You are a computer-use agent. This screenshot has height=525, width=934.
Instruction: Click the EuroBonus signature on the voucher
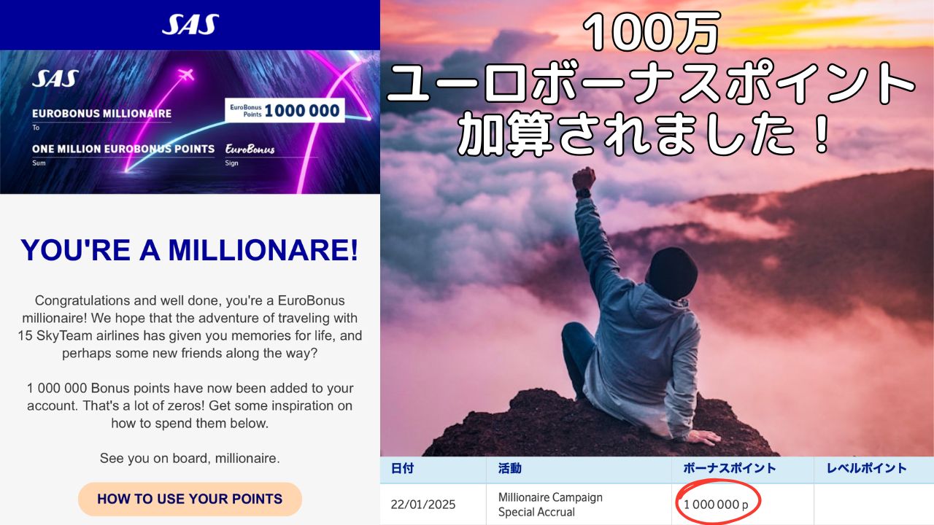click(250, 149)
